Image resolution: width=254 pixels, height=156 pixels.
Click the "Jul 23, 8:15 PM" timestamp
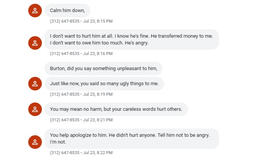tap(98, 21)
